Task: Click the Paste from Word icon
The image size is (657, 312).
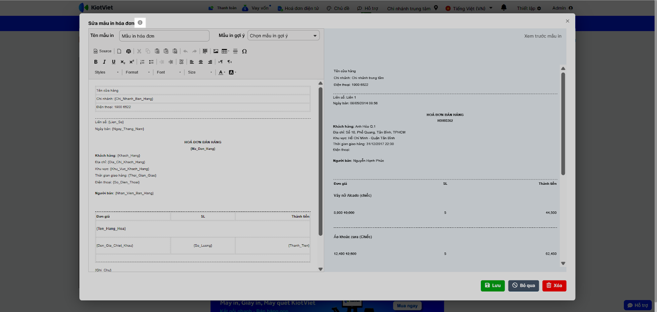Action: [175, 51]
